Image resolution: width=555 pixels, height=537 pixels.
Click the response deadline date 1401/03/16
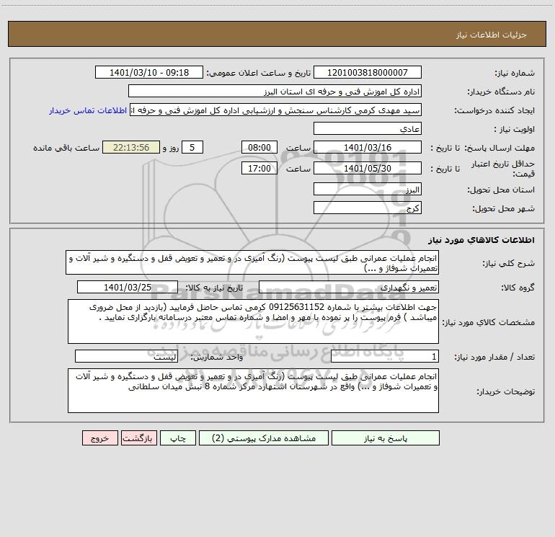[x=368, y=147]
